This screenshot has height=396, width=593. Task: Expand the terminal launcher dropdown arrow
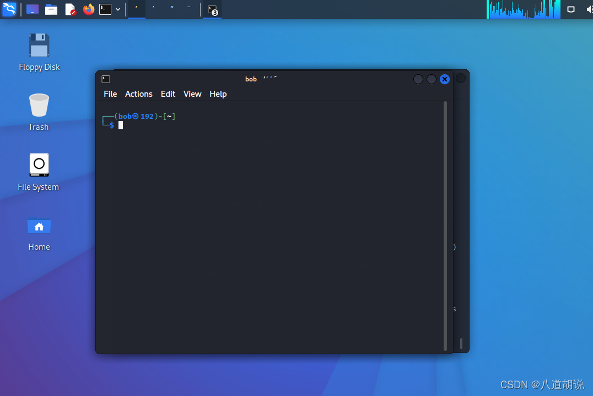point(118,9)
